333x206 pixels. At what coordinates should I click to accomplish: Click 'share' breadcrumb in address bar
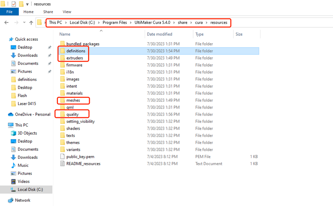[183, 22]
